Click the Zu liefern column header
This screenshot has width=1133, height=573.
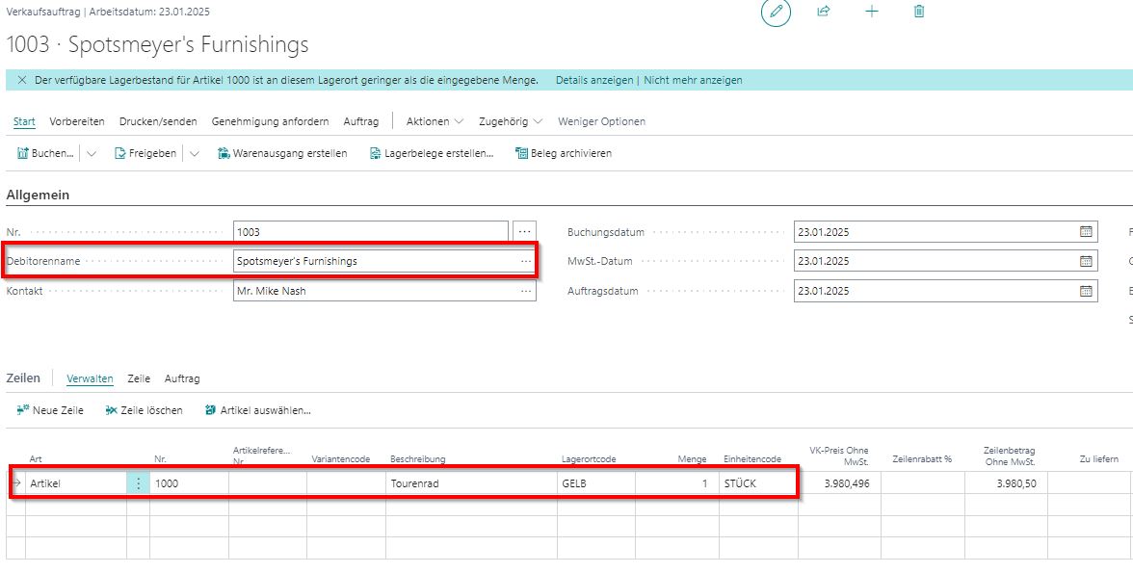click(1099, 458)
